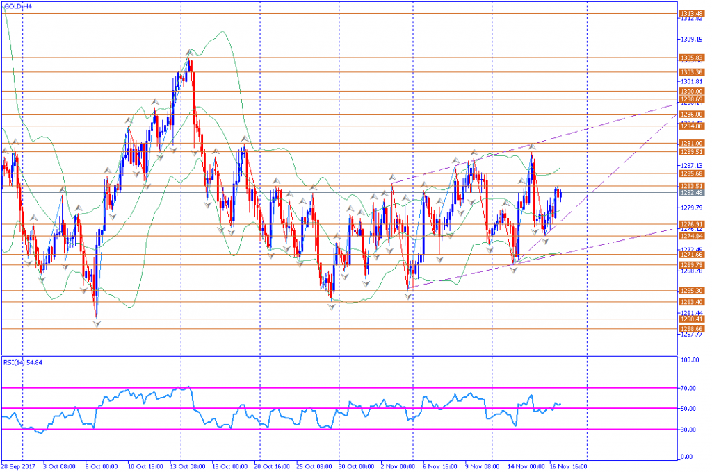This screenshot has height=474, width=712.
Task: Click the 1258.66 lowest level price tag
Action: click(691, 329)
